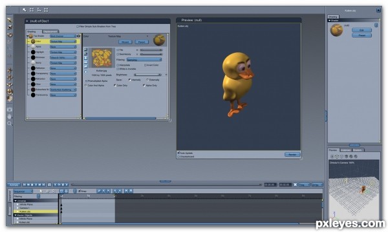Switch to the Displacement tab

[x=50, y=32]
